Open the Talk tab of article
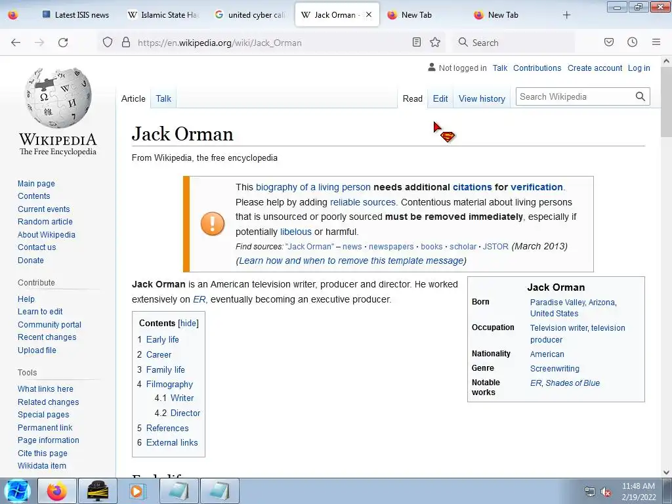 pos(163,98)
